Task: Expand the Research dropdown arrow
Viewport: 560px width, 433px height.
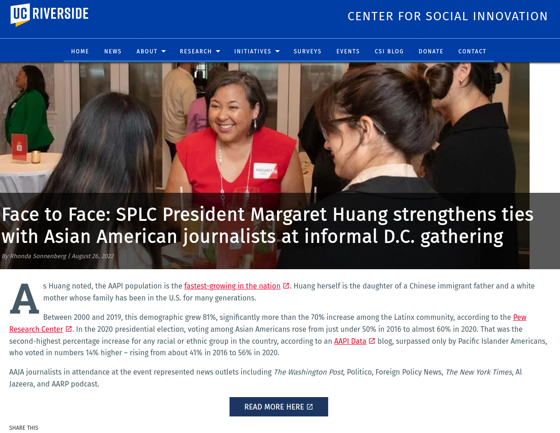Action: coord(218,52)
